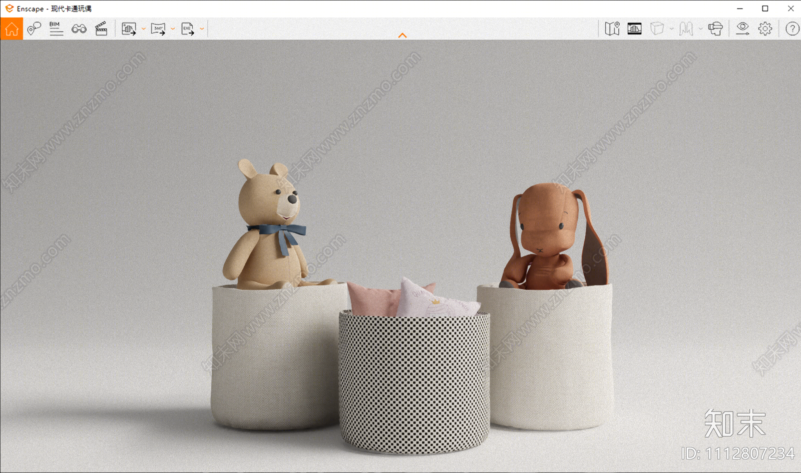
Task: Click the wings-shaped icon
Action: click(x=686, y=29)
